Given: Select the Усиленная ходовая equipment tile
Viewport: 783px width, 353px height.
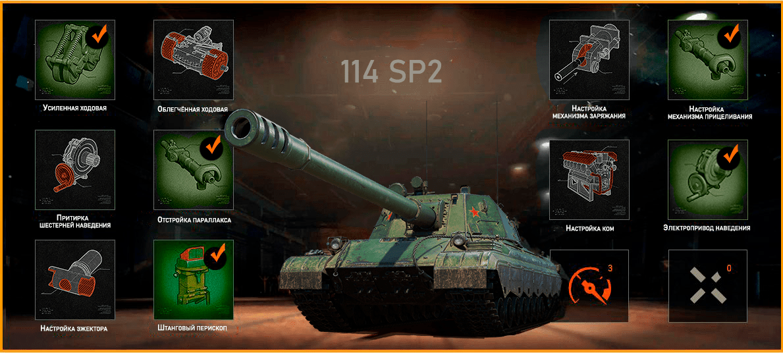Looking at the screenshot, I should (75, 59).
